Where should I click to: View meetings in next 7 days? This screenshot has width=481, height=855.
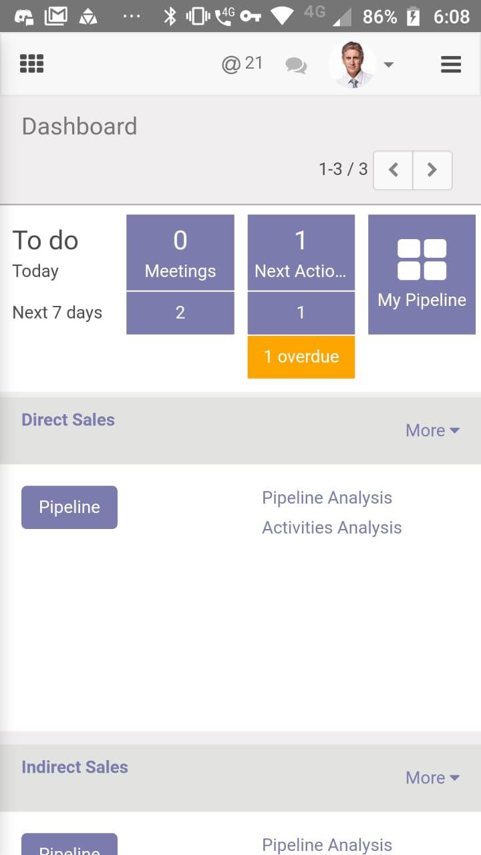[180, 313]
